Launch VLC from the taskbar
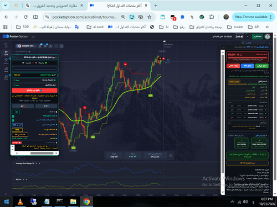The width and height of the screenshot is (277, 207). 20,202
